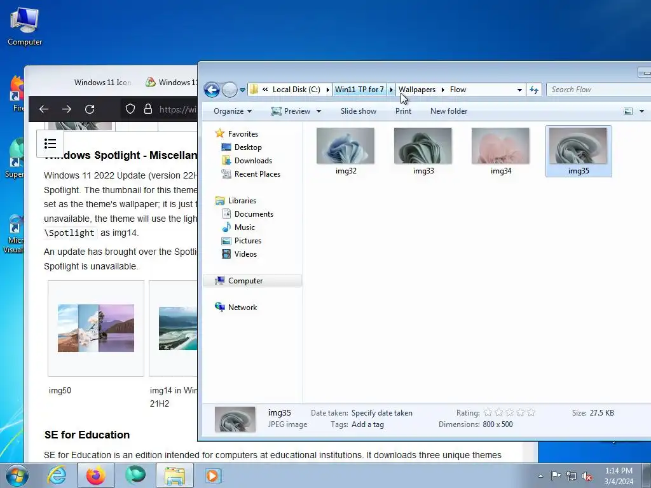Screen dimensions: 651x488
Task: Open the recent pages dropdown arrow
Action: coord(242,90)
